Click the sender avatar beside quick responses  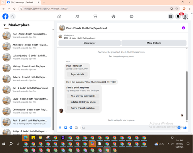(x=61, y=111)
